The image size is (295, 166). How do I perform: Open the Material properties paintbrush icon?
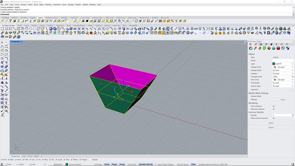pos(255,48)
